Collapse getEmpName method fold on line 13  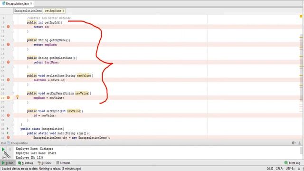(13, 40)
